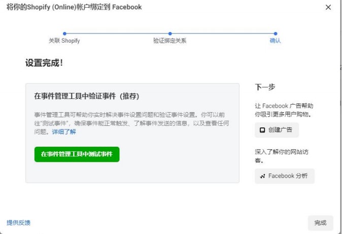Click the 关联 Shopify step dot

64,34
